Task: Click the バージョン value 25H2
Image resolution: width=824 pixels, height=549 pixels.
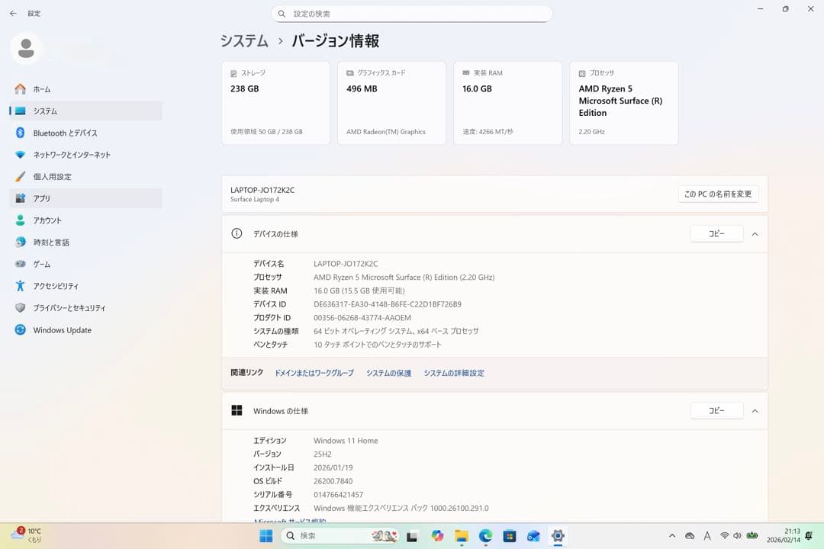Action: (323, 454)
